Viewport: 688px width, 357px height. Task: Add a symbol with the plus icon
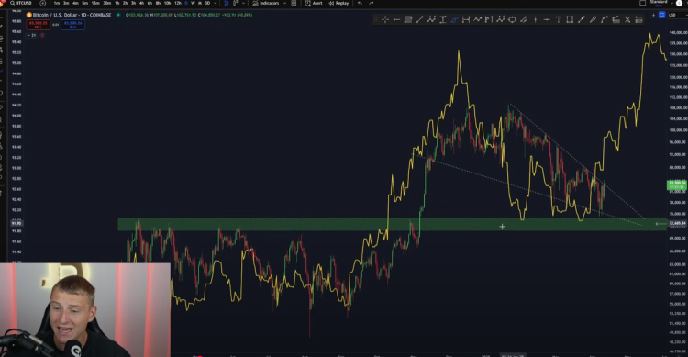42,3
